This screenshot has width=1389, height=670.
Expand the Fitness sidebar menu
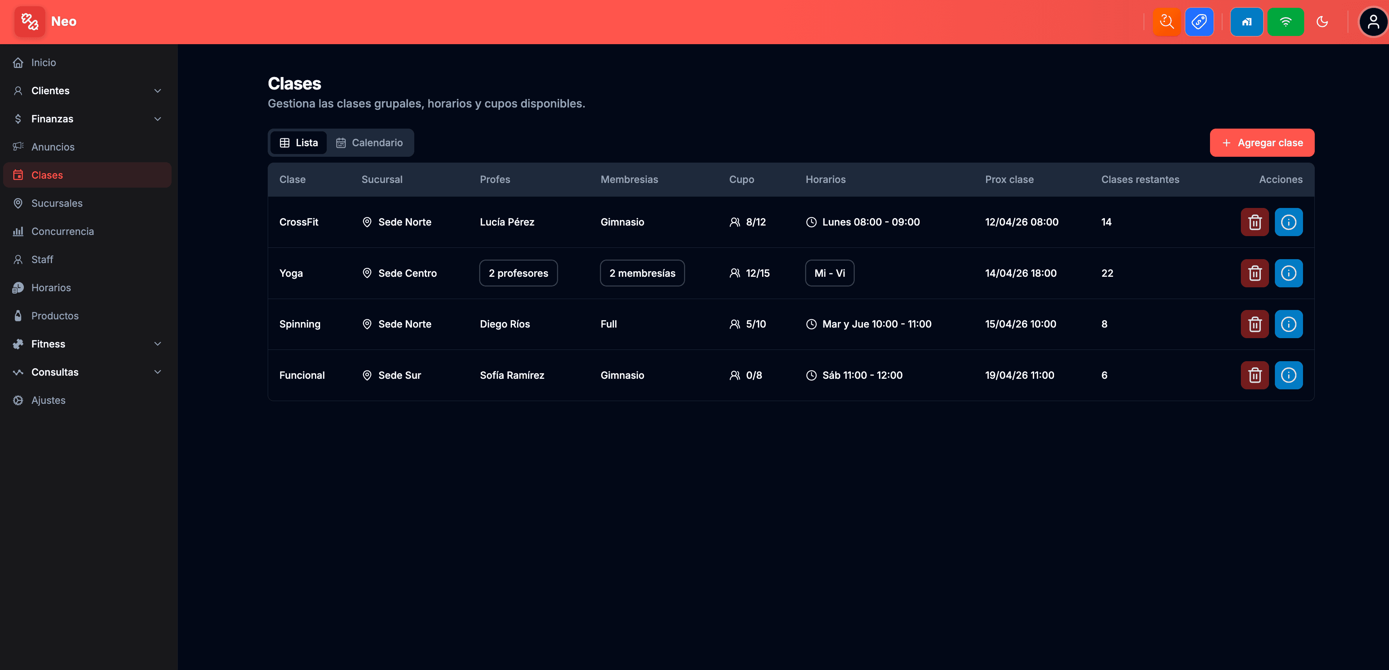(88, 344)
